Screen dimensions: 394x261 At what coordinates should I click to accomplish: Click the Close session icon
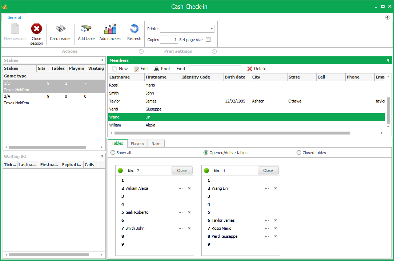click(36, 29)
